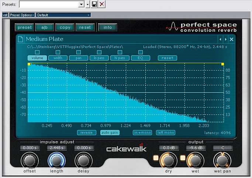Click the preset button

25,27
